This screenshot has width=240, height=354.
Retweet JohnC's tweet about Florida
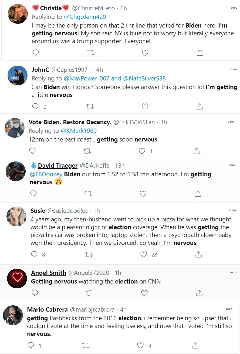click(x=90, y=106)
